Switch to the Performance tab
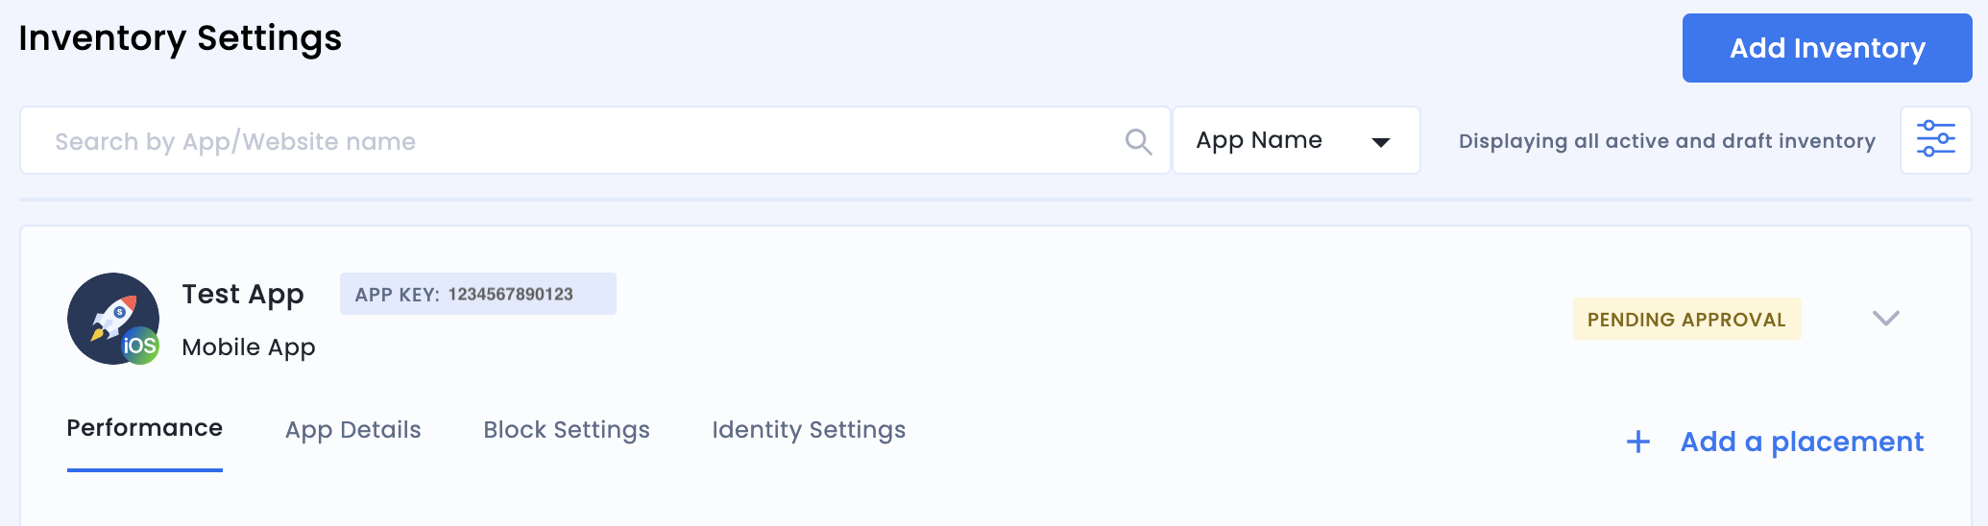This screenshot has height=526, width=1988. tap(144, 428)
